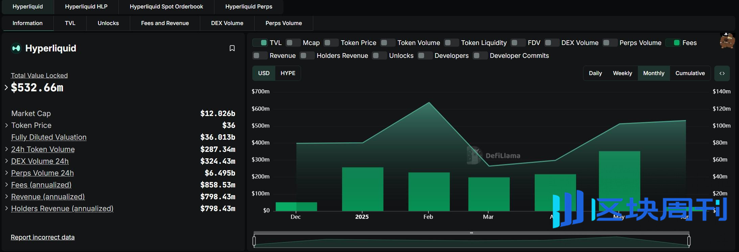The image size is (739, 252).
Task: Click the Report incorrect data link
Action: (43, 237)
